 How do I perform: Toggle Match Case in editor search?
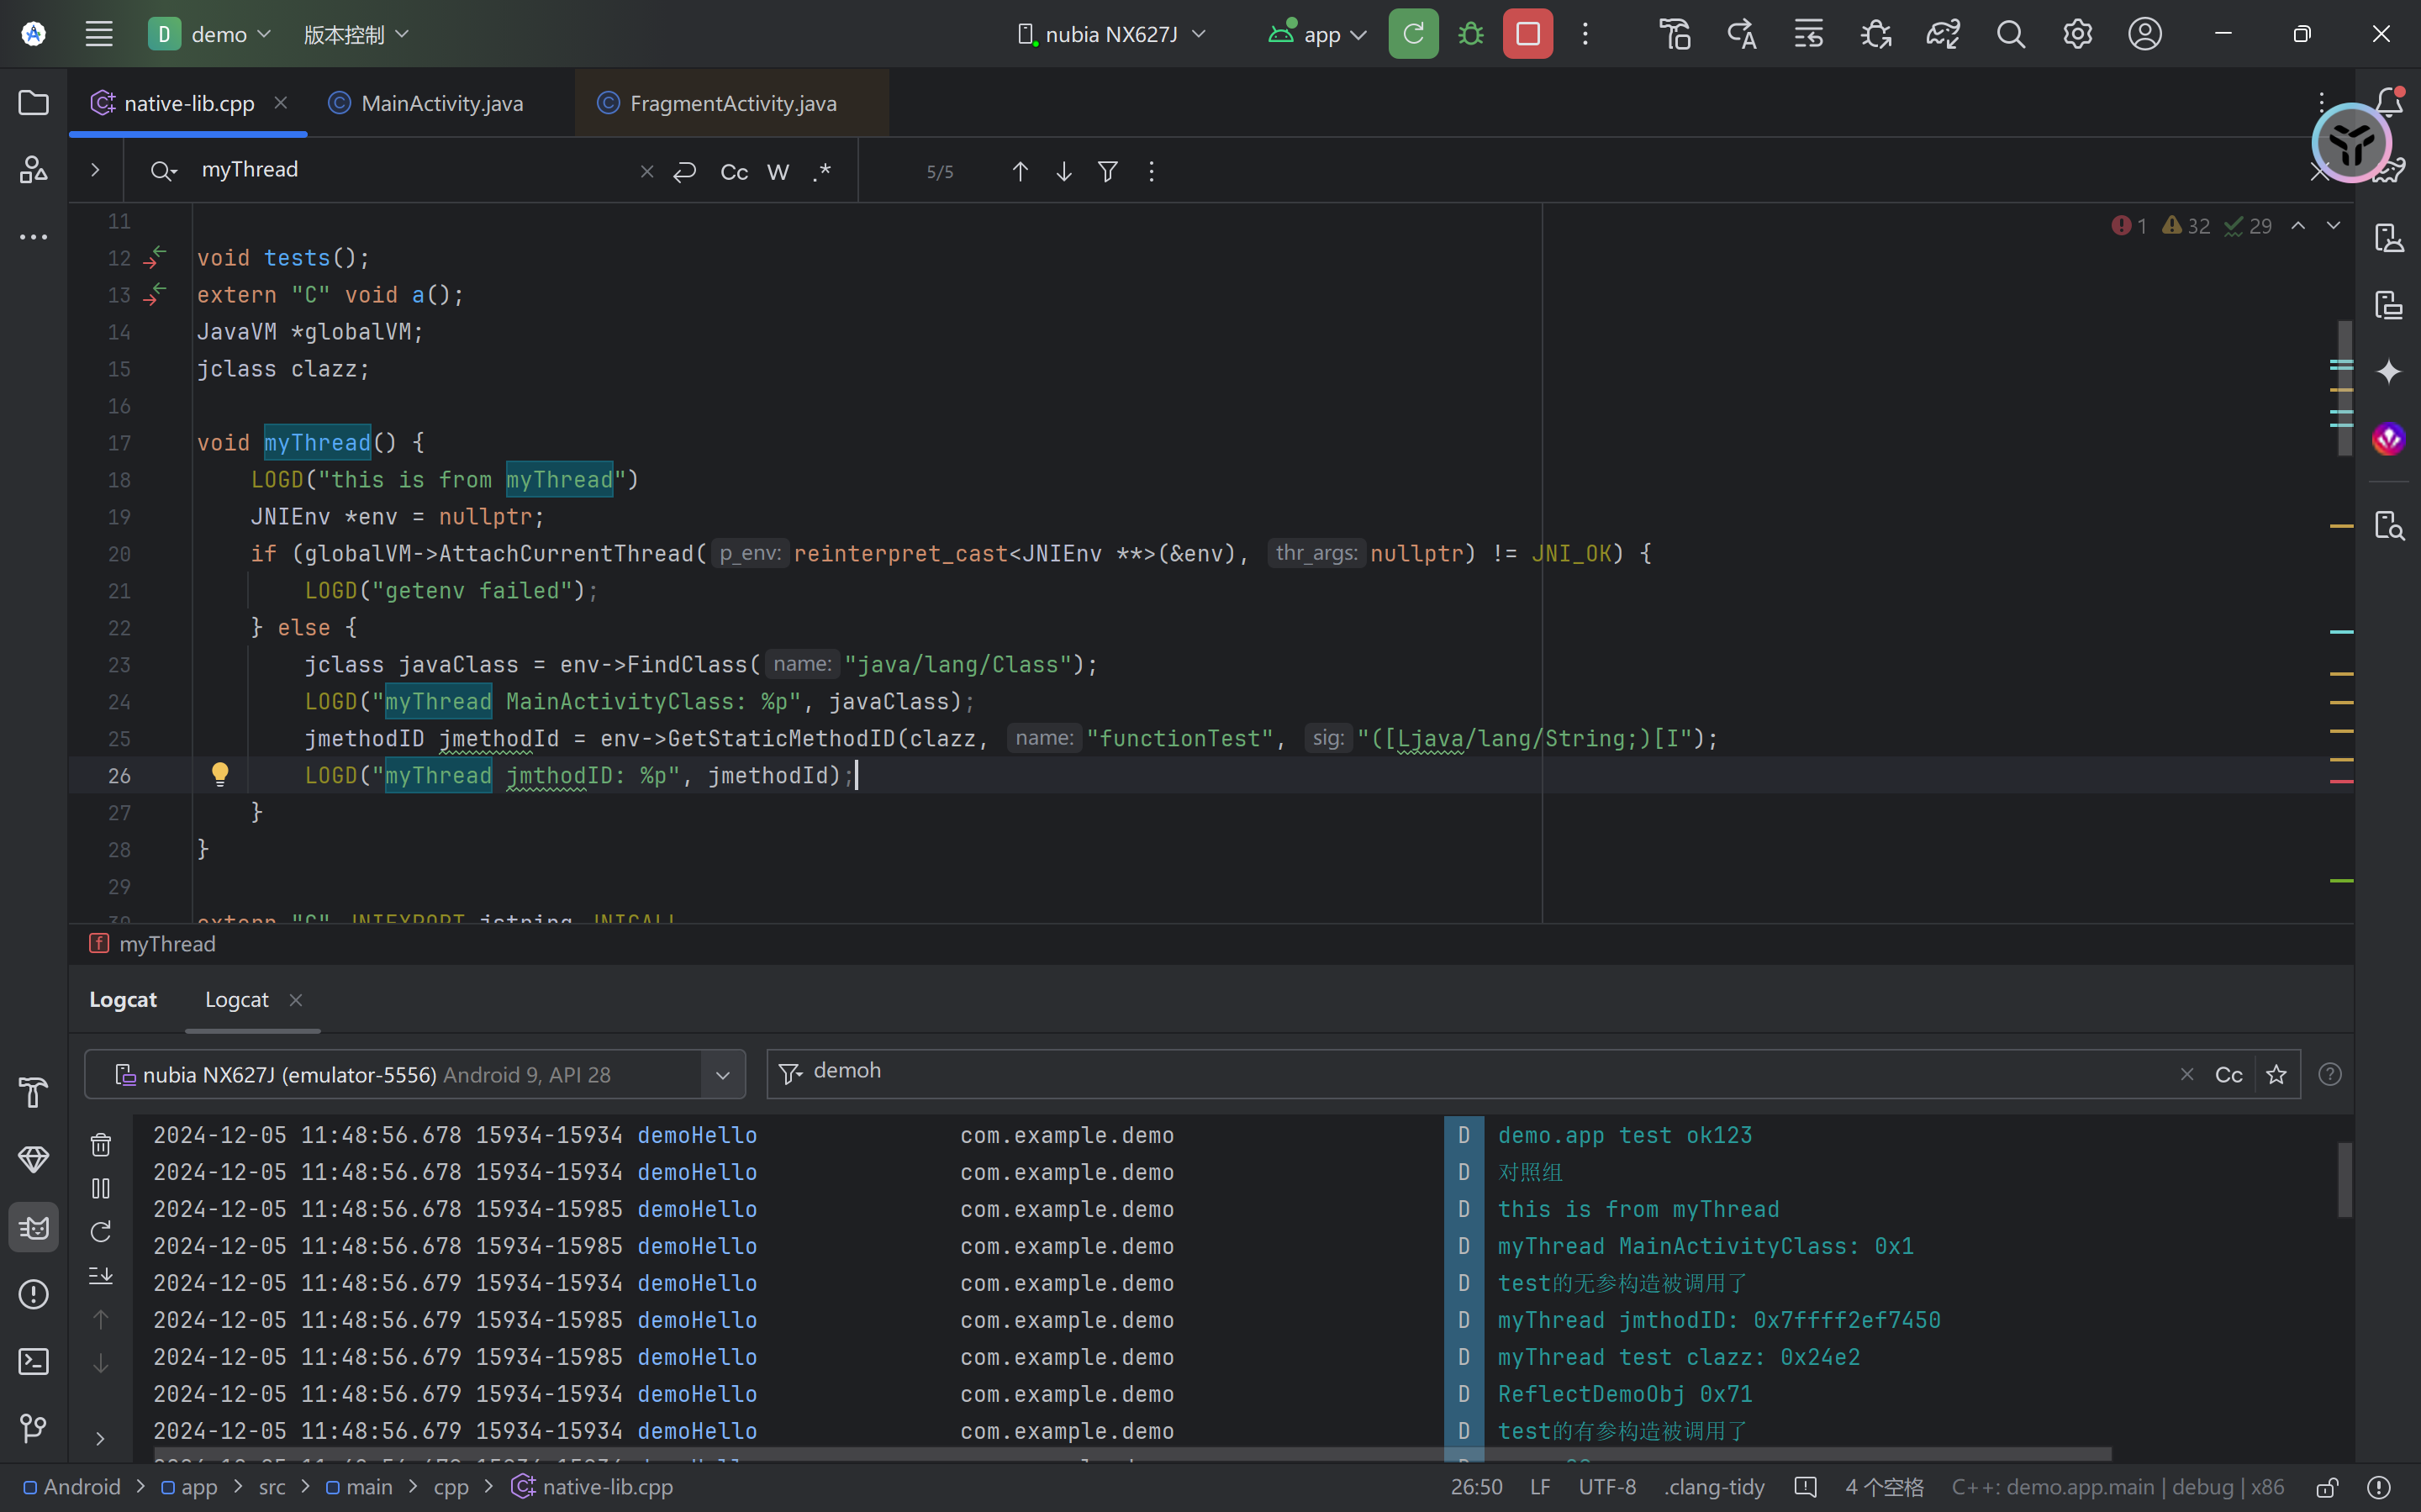pyautogui.click(x=734, y=172)
